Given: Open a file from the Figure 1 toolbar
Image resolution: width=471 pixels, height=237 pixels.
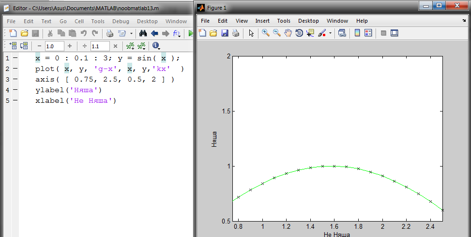Looking at the screenshot, I should pyautogui.click(x=213, y=33).
